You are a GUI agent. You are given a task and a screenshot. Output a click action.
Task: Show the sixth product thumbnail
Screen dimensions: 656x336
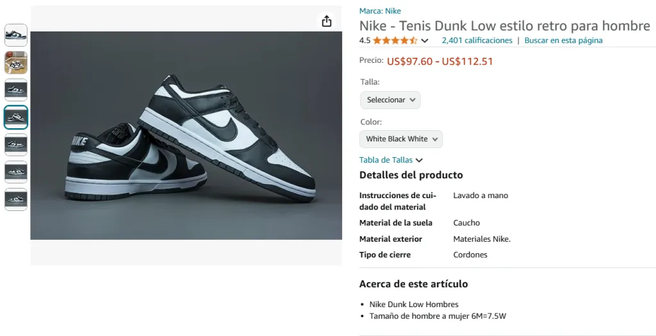pos(16,172)
